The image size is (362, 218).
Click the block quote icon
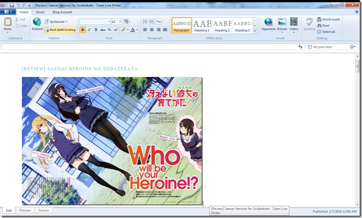159,21
